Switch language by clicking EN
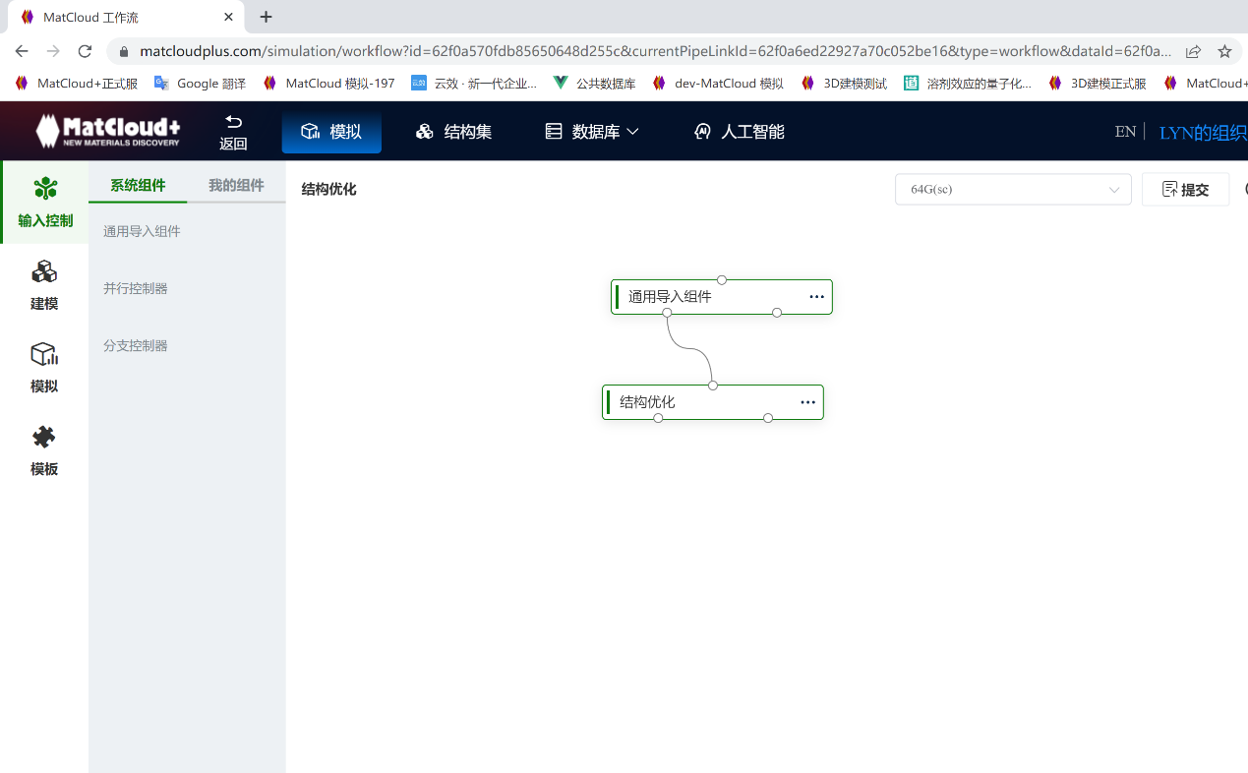 point(1124,130)
